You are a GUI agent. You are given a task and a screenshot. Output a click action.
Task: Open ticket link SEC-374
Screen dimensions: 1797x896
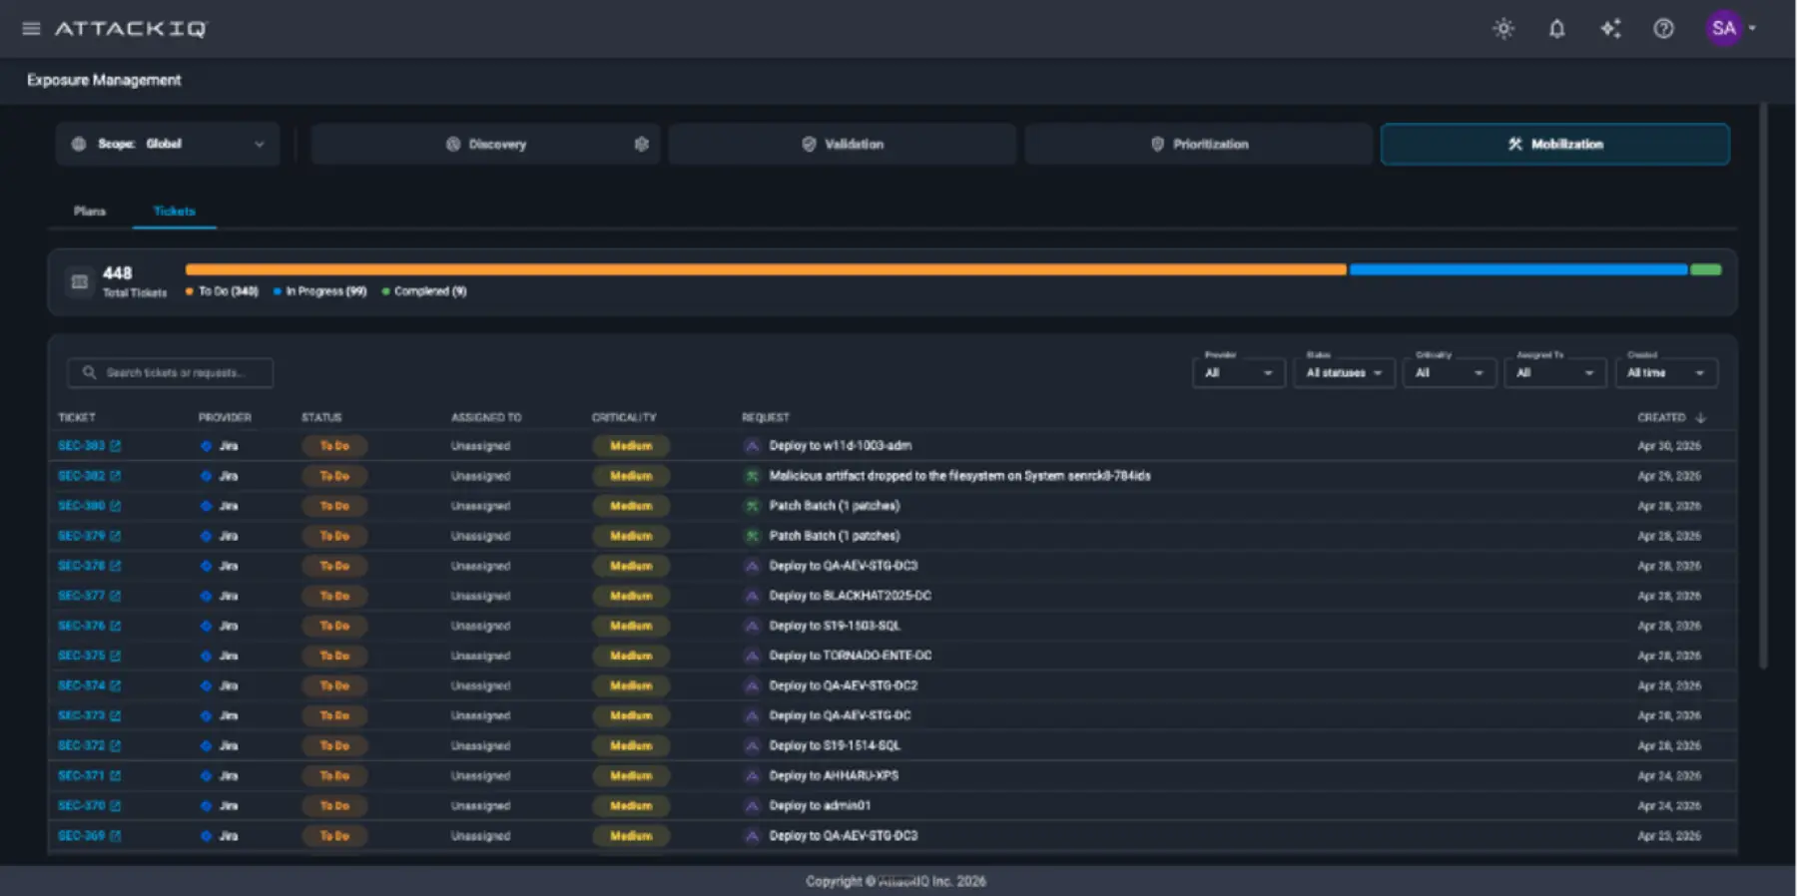(81, 685)
